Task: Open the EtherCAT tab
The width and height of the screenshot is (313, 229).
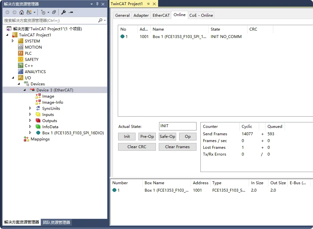Action: coord(161,15)
